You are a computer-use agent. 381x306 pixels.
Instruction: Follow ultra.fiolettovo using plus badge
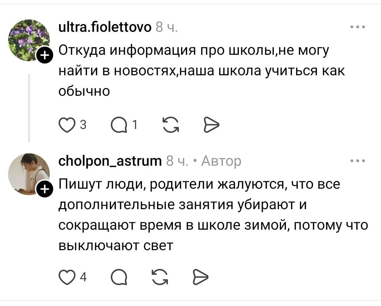(x=45, y=55)
